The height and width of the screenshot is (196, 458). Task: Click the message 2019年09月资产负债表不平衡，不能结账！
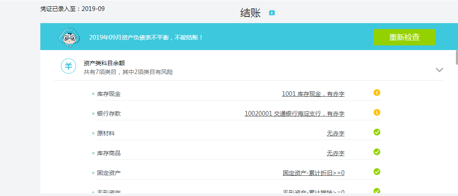click(146, 37)
